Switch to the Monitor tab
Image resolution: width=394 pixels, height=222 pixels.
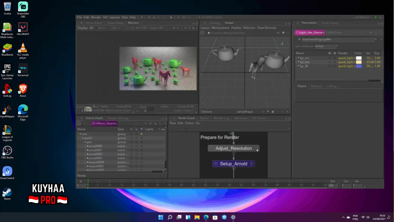pyautogui.click(x=133, y=23)
